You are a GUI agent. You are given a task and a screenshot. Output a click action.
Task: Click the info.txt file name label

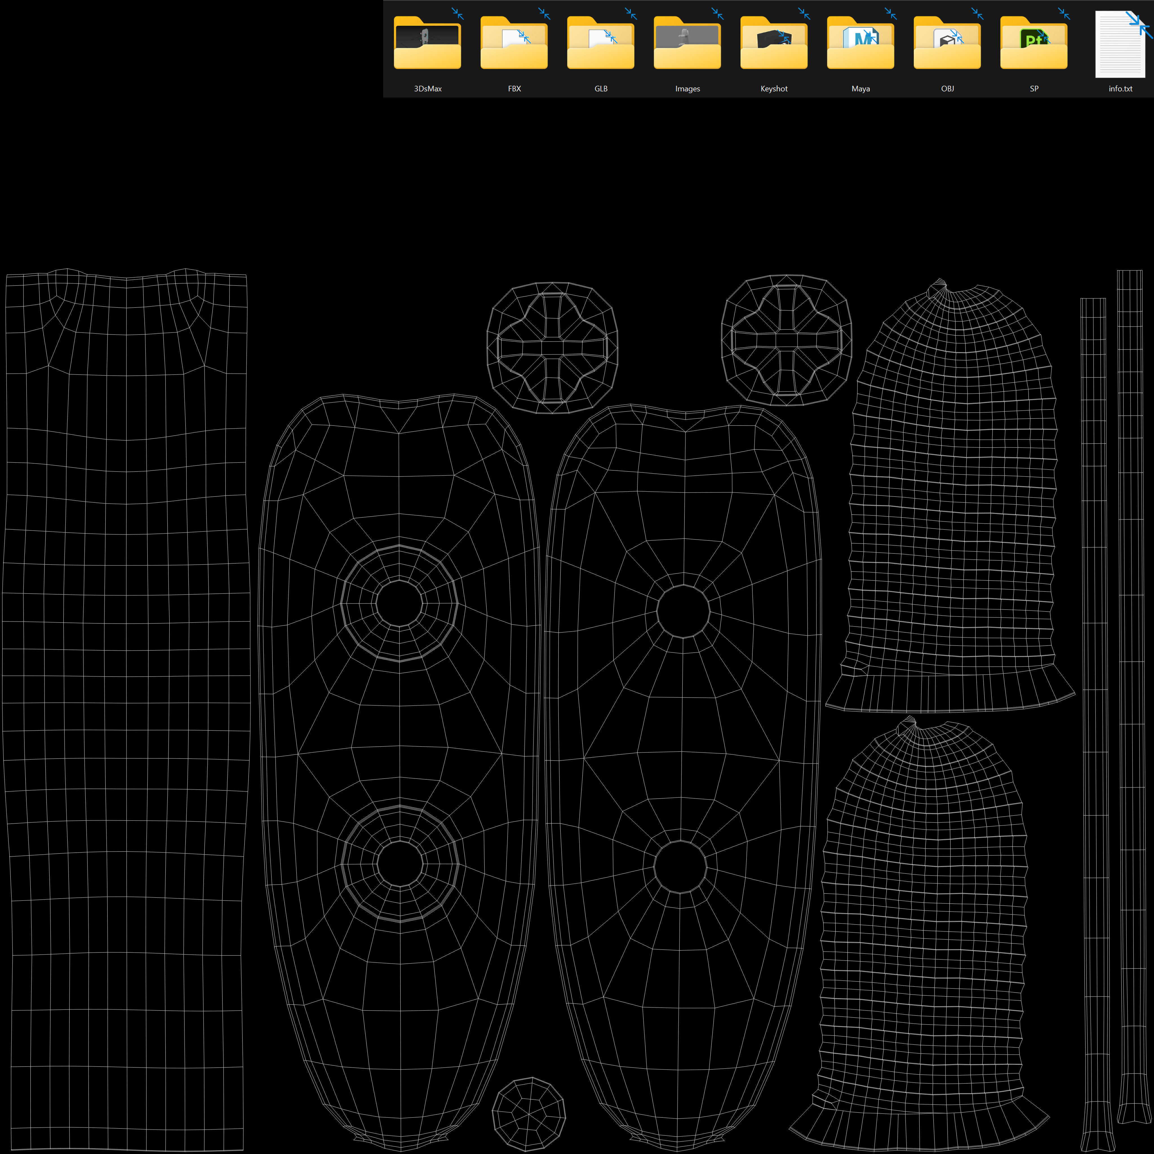click(1120, 88)
